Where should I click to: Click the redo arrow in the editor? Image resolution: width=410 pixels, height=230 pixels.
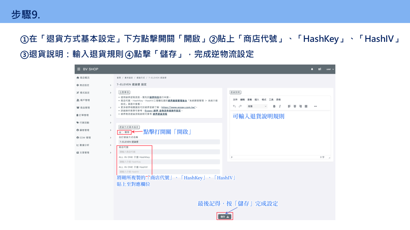(x=240, y=106)
